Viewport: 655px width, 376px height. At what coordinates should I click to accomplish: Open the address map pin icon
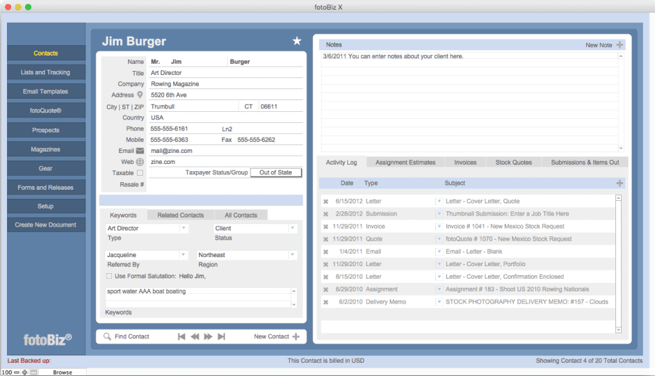pyautogui.click(x=140, y=95)
